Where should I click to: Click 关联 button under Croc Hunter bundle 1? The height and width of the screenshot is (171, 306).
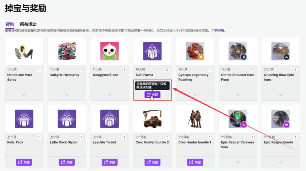coord(195,162)
